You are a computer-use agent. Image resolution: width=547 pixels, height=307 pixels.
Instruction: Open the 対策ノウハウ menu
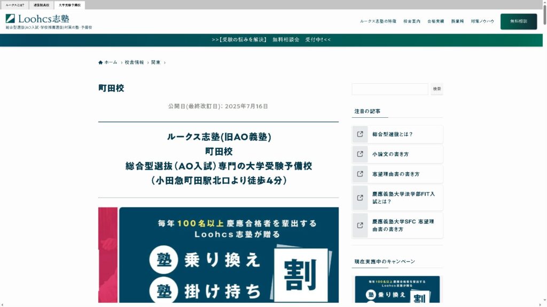point(482,21)
